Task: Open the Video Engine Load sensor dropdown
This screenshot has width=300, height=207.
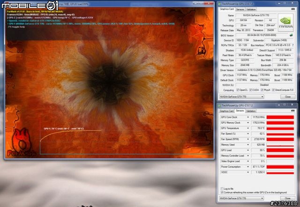Action: (x=248, y=161)
